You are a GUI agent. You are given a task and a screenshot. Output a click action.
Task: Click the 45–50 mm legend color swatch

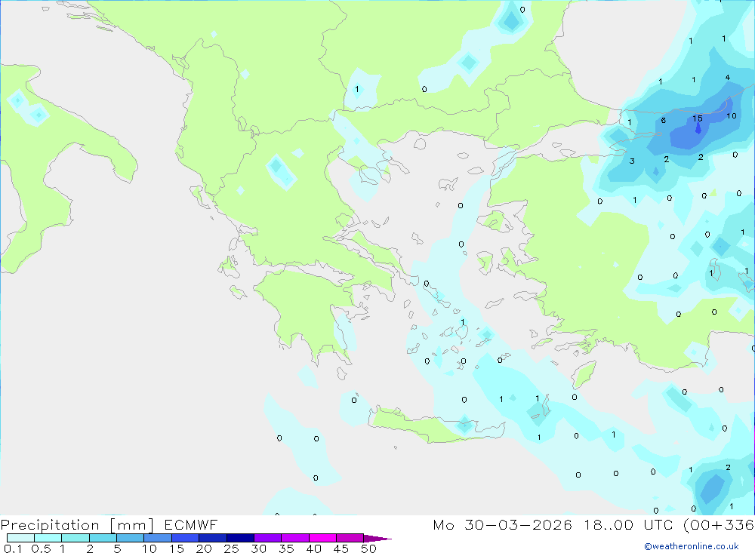click(350, 538)
